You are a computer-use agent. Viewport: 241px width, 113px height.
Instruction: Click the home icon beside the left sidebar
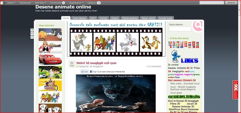[32, 30]
